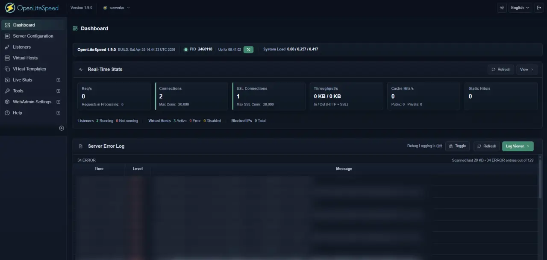Open the Dashboard from the sidebar
The width and height of the screenshot is (547, 260).
[24, 25]
